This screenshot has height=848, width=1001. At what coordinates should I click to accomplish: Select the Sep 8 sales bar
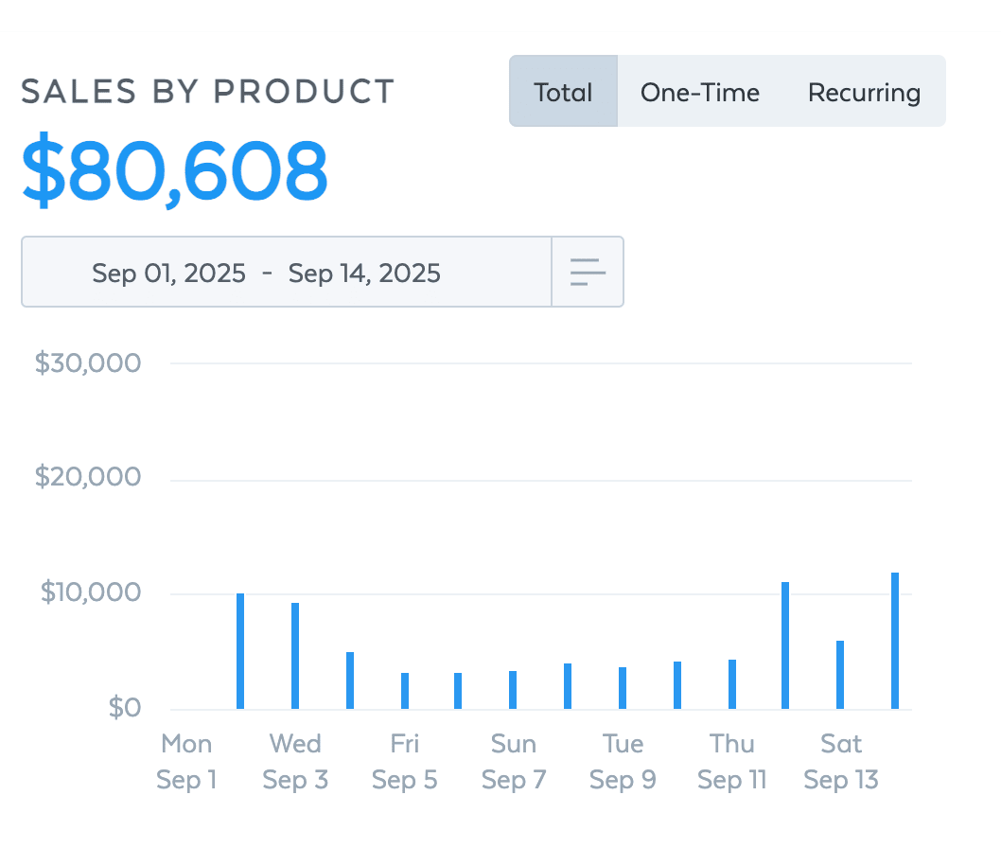pos(568,686)
